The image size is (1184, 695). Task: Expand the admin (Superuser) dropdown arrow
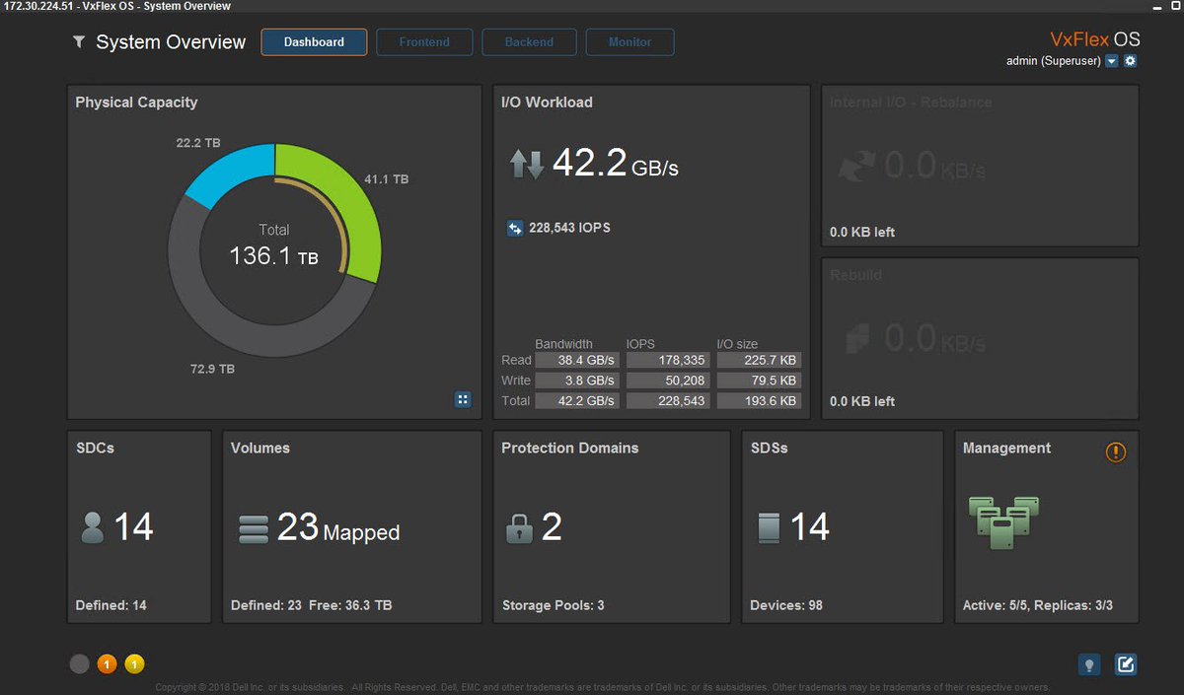[1112, 61]
